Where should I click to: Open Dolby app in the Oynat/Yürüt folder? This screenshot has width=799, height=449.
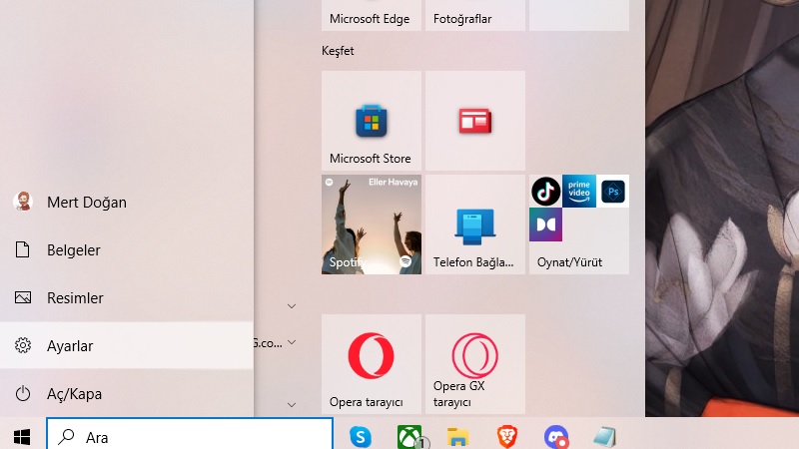click(545, 224)
